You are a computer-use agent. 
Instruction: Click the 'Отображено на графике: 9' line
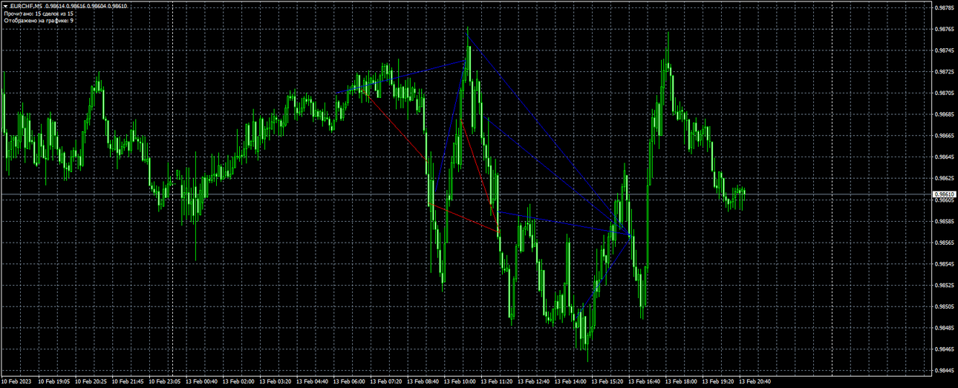(x=39, y=21)
